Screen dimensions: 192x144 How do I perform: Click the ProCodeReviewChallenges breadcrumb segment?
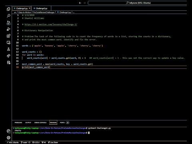tap(44, 12)
